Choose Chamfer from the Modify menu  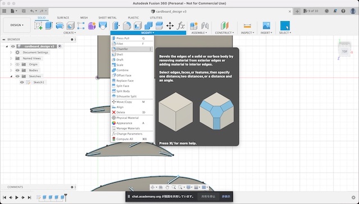coord(132,49)
